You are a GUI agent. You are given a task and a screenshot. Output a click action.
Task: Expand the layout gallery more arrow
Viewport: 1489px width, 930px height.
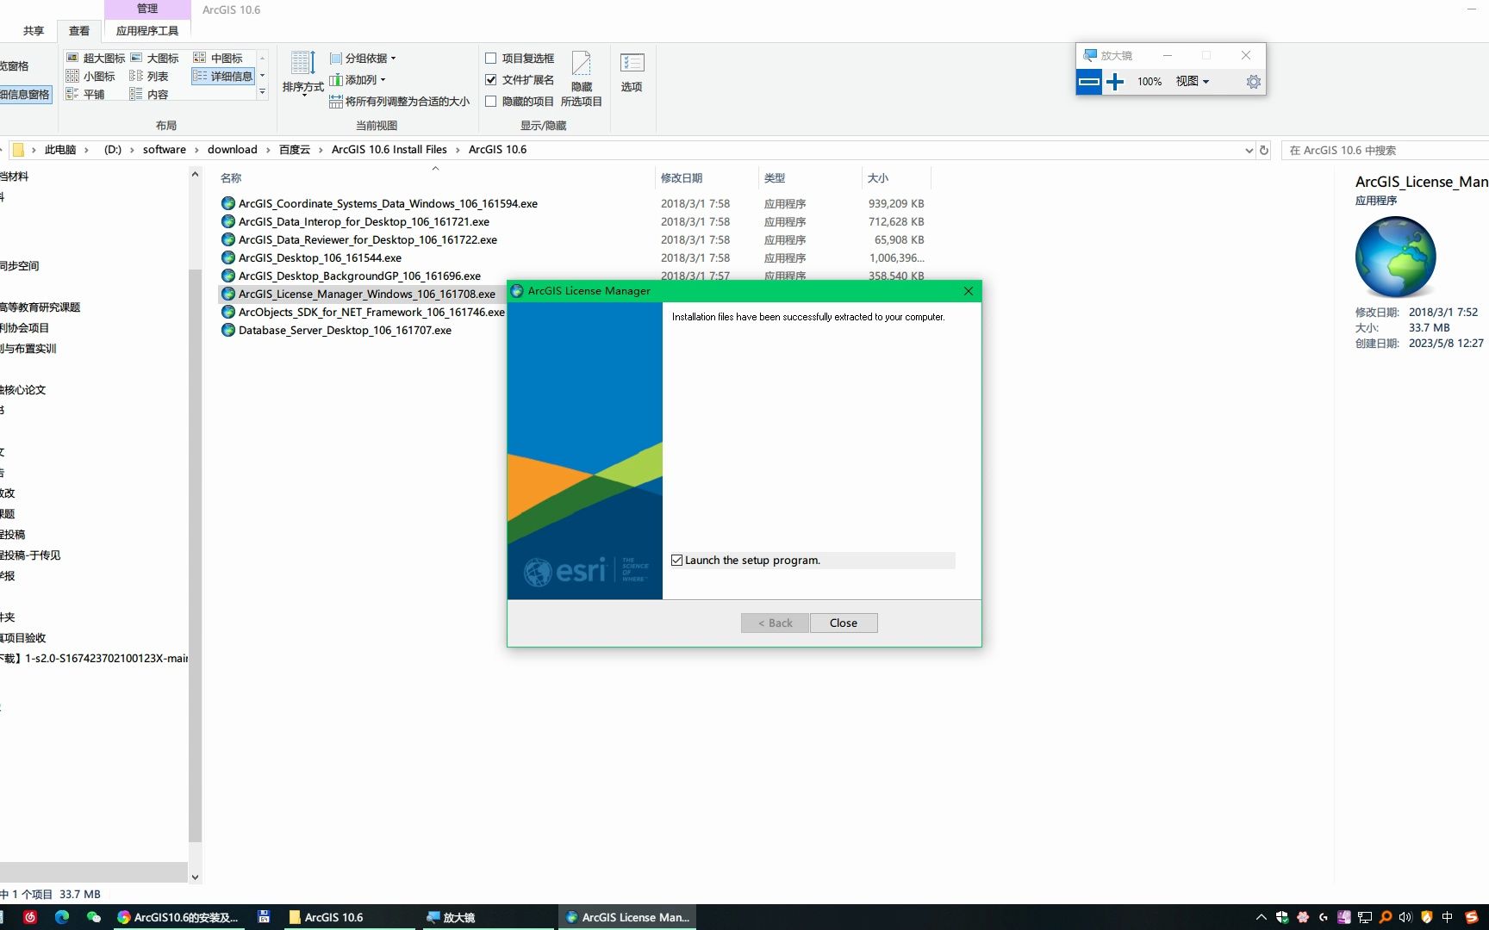[x=262, y=92]
